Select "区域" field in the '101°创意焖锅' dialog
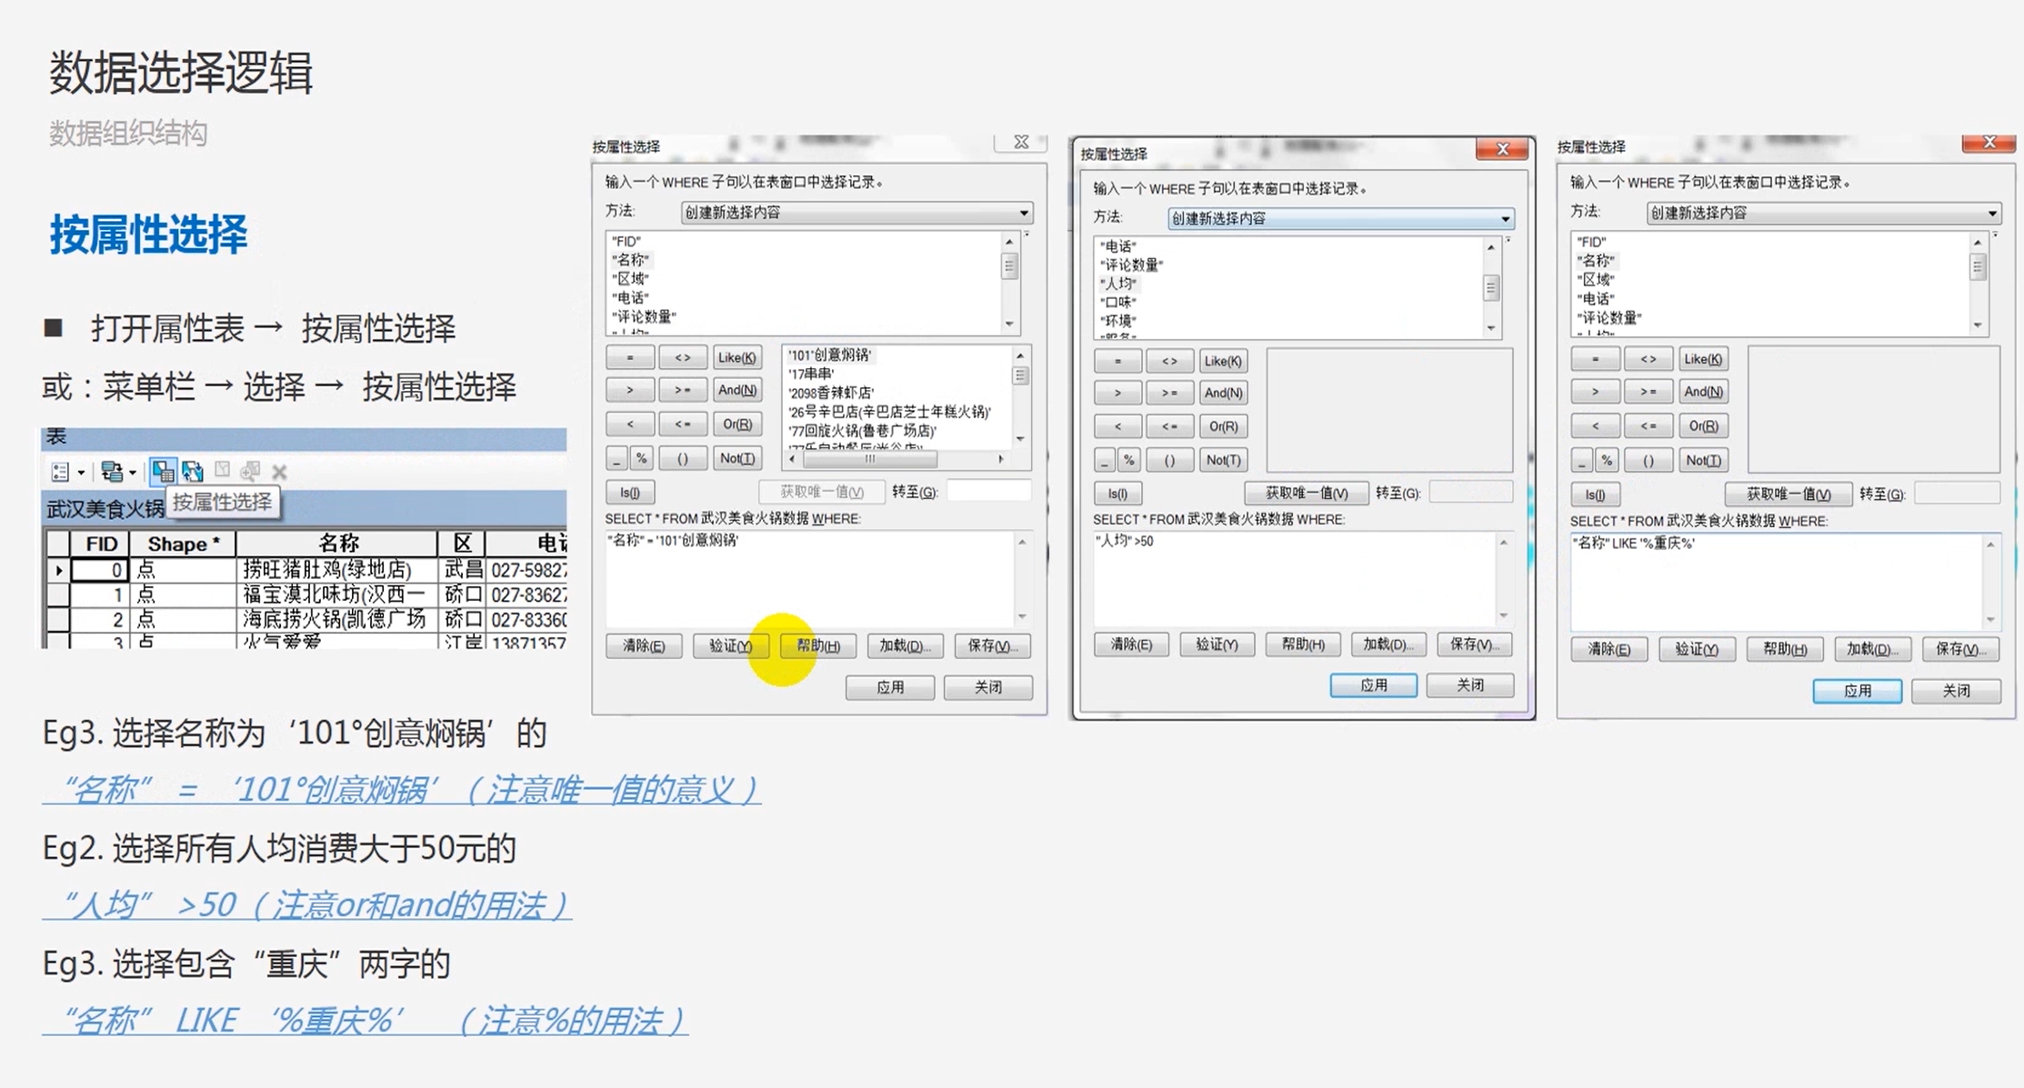 (x=631, y=279)
